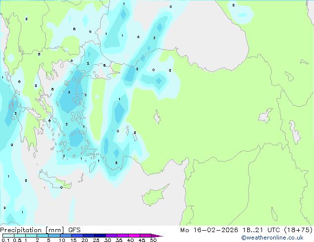Viewport: 314px width, 242px height.
Task: Pick the 30–35 mm purple legend swatch
Action: [x=111, y=236]
